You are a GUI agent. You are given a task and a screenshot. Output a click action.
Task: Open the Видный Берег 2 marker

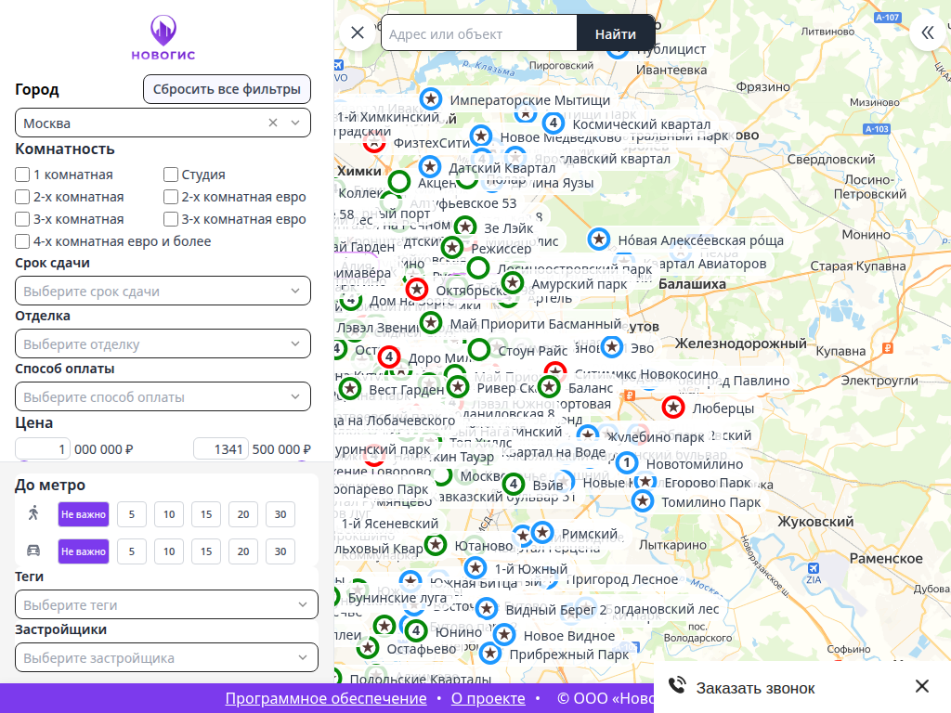point(487,608)
